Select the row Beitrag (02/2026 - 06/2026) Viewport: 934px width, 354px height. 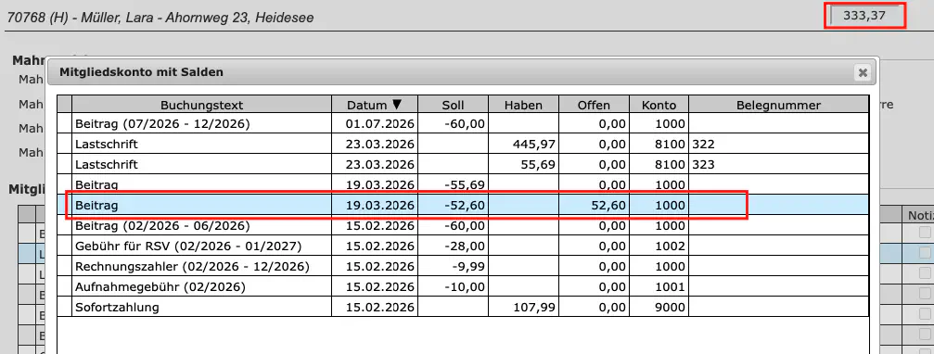[x=462, y=226]
